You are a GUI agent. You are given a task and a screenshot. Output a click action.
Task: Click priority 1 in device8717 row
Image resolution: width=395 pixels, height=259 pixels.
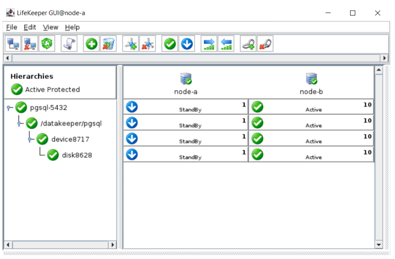point(244,136)
